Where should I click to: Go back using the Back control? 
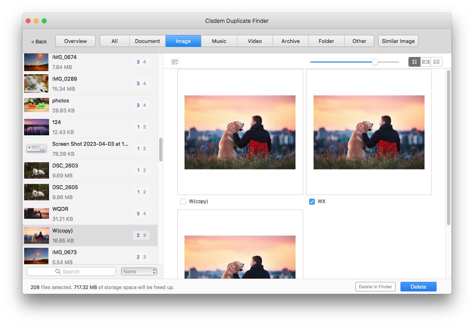39,41
